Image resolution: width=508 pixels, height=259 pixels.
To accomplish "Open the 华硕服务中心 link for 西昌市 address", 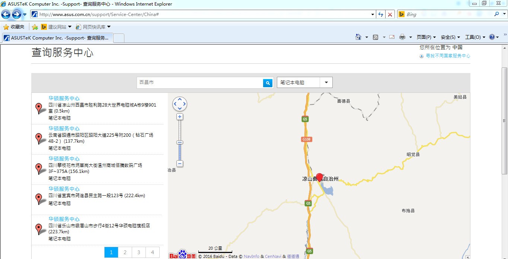I will pos(64,98).
